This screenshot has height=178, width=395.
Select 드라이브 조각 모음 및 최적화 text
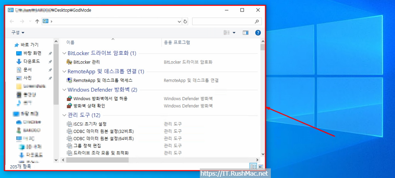tap(101, 153)
